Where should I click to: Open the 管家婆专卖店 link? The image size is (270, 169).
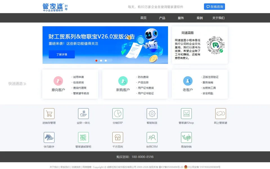pyautogui.click(x=81, y=93)
